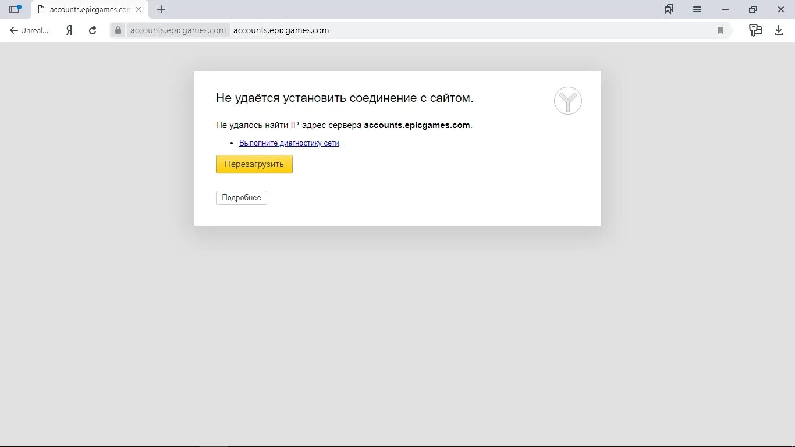Go back to the Unreal page
This screenshot has height=447, width=795.
[29, 30]
